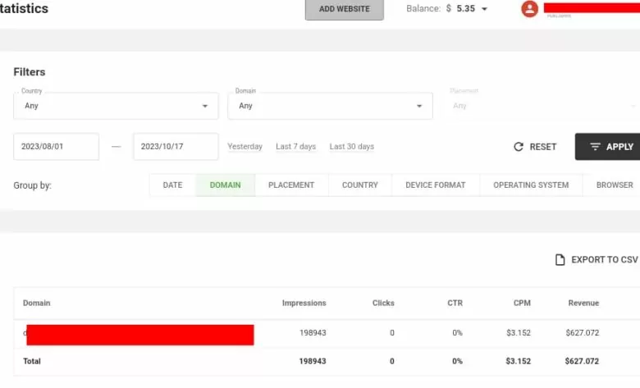Click the export file document icon
Image resolution: width=640 pixels, height=388 pixels.
point(560,260)
